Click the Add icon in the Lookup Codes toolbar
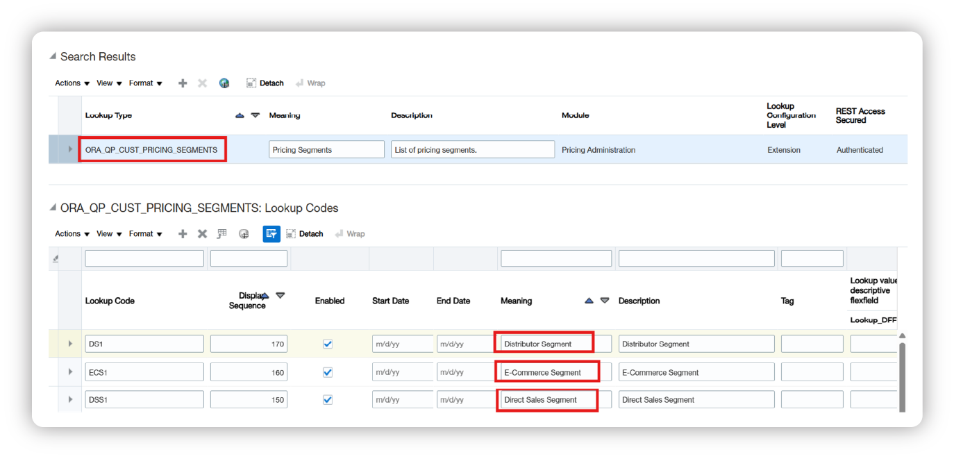Viewport: 954px width, 459px height. click(183, 233)
